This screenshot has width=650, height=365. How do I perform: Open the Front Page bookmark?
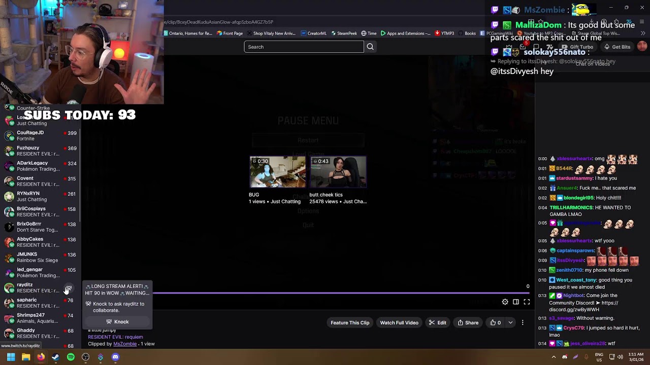tap(230, 33)
